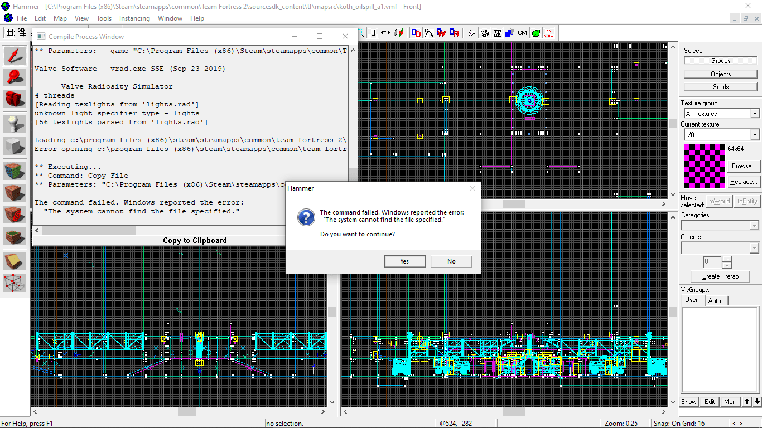Click the crosshair sphere toolbar icon
The width and height of the screenshot is (762, 428).
point(484,33)
